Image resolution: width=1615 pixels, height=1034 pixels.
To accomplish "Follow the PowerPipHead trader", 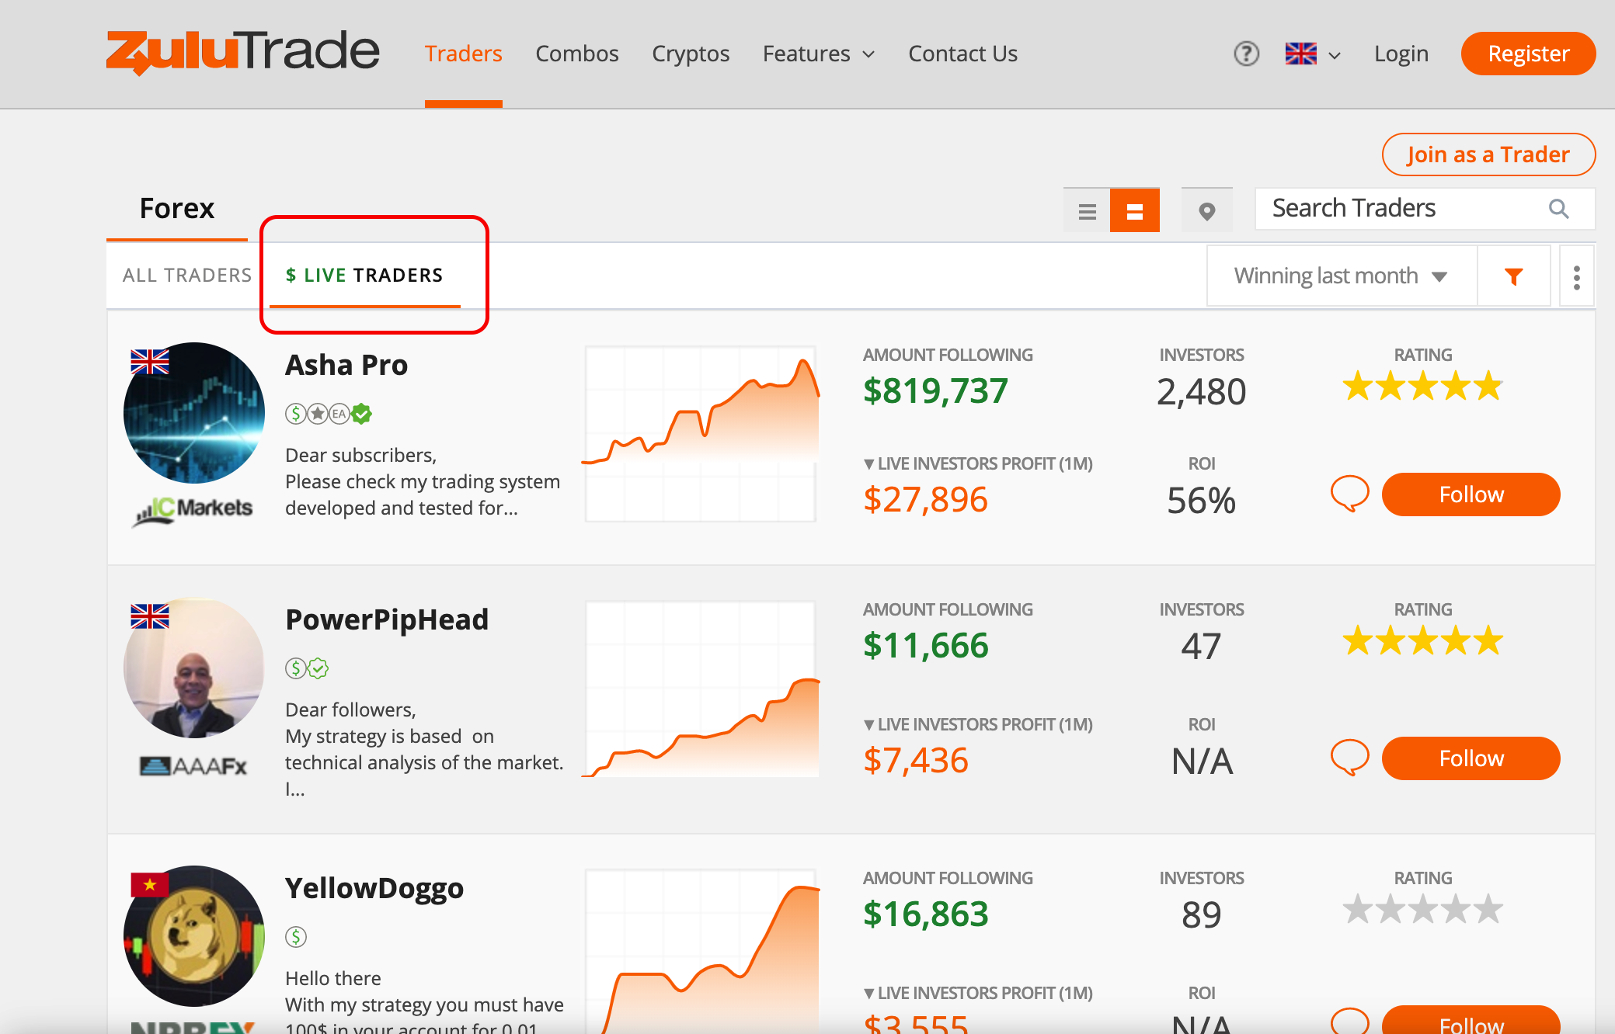I will [1471, 758].
